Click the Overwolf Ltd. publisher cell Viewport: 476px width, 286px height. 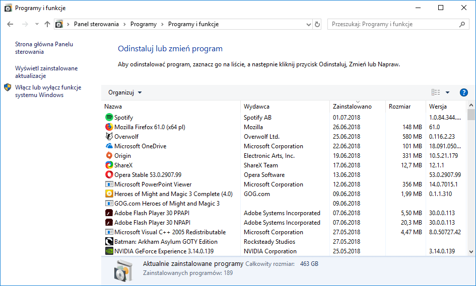point(261,137)
